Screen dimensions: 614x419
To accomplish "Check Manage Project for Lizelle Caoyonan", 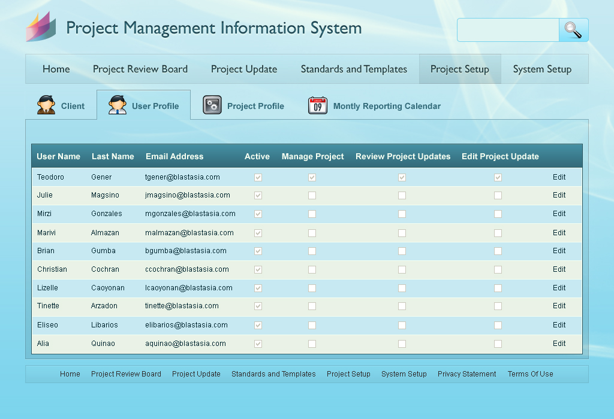I will tap(312, 289).
